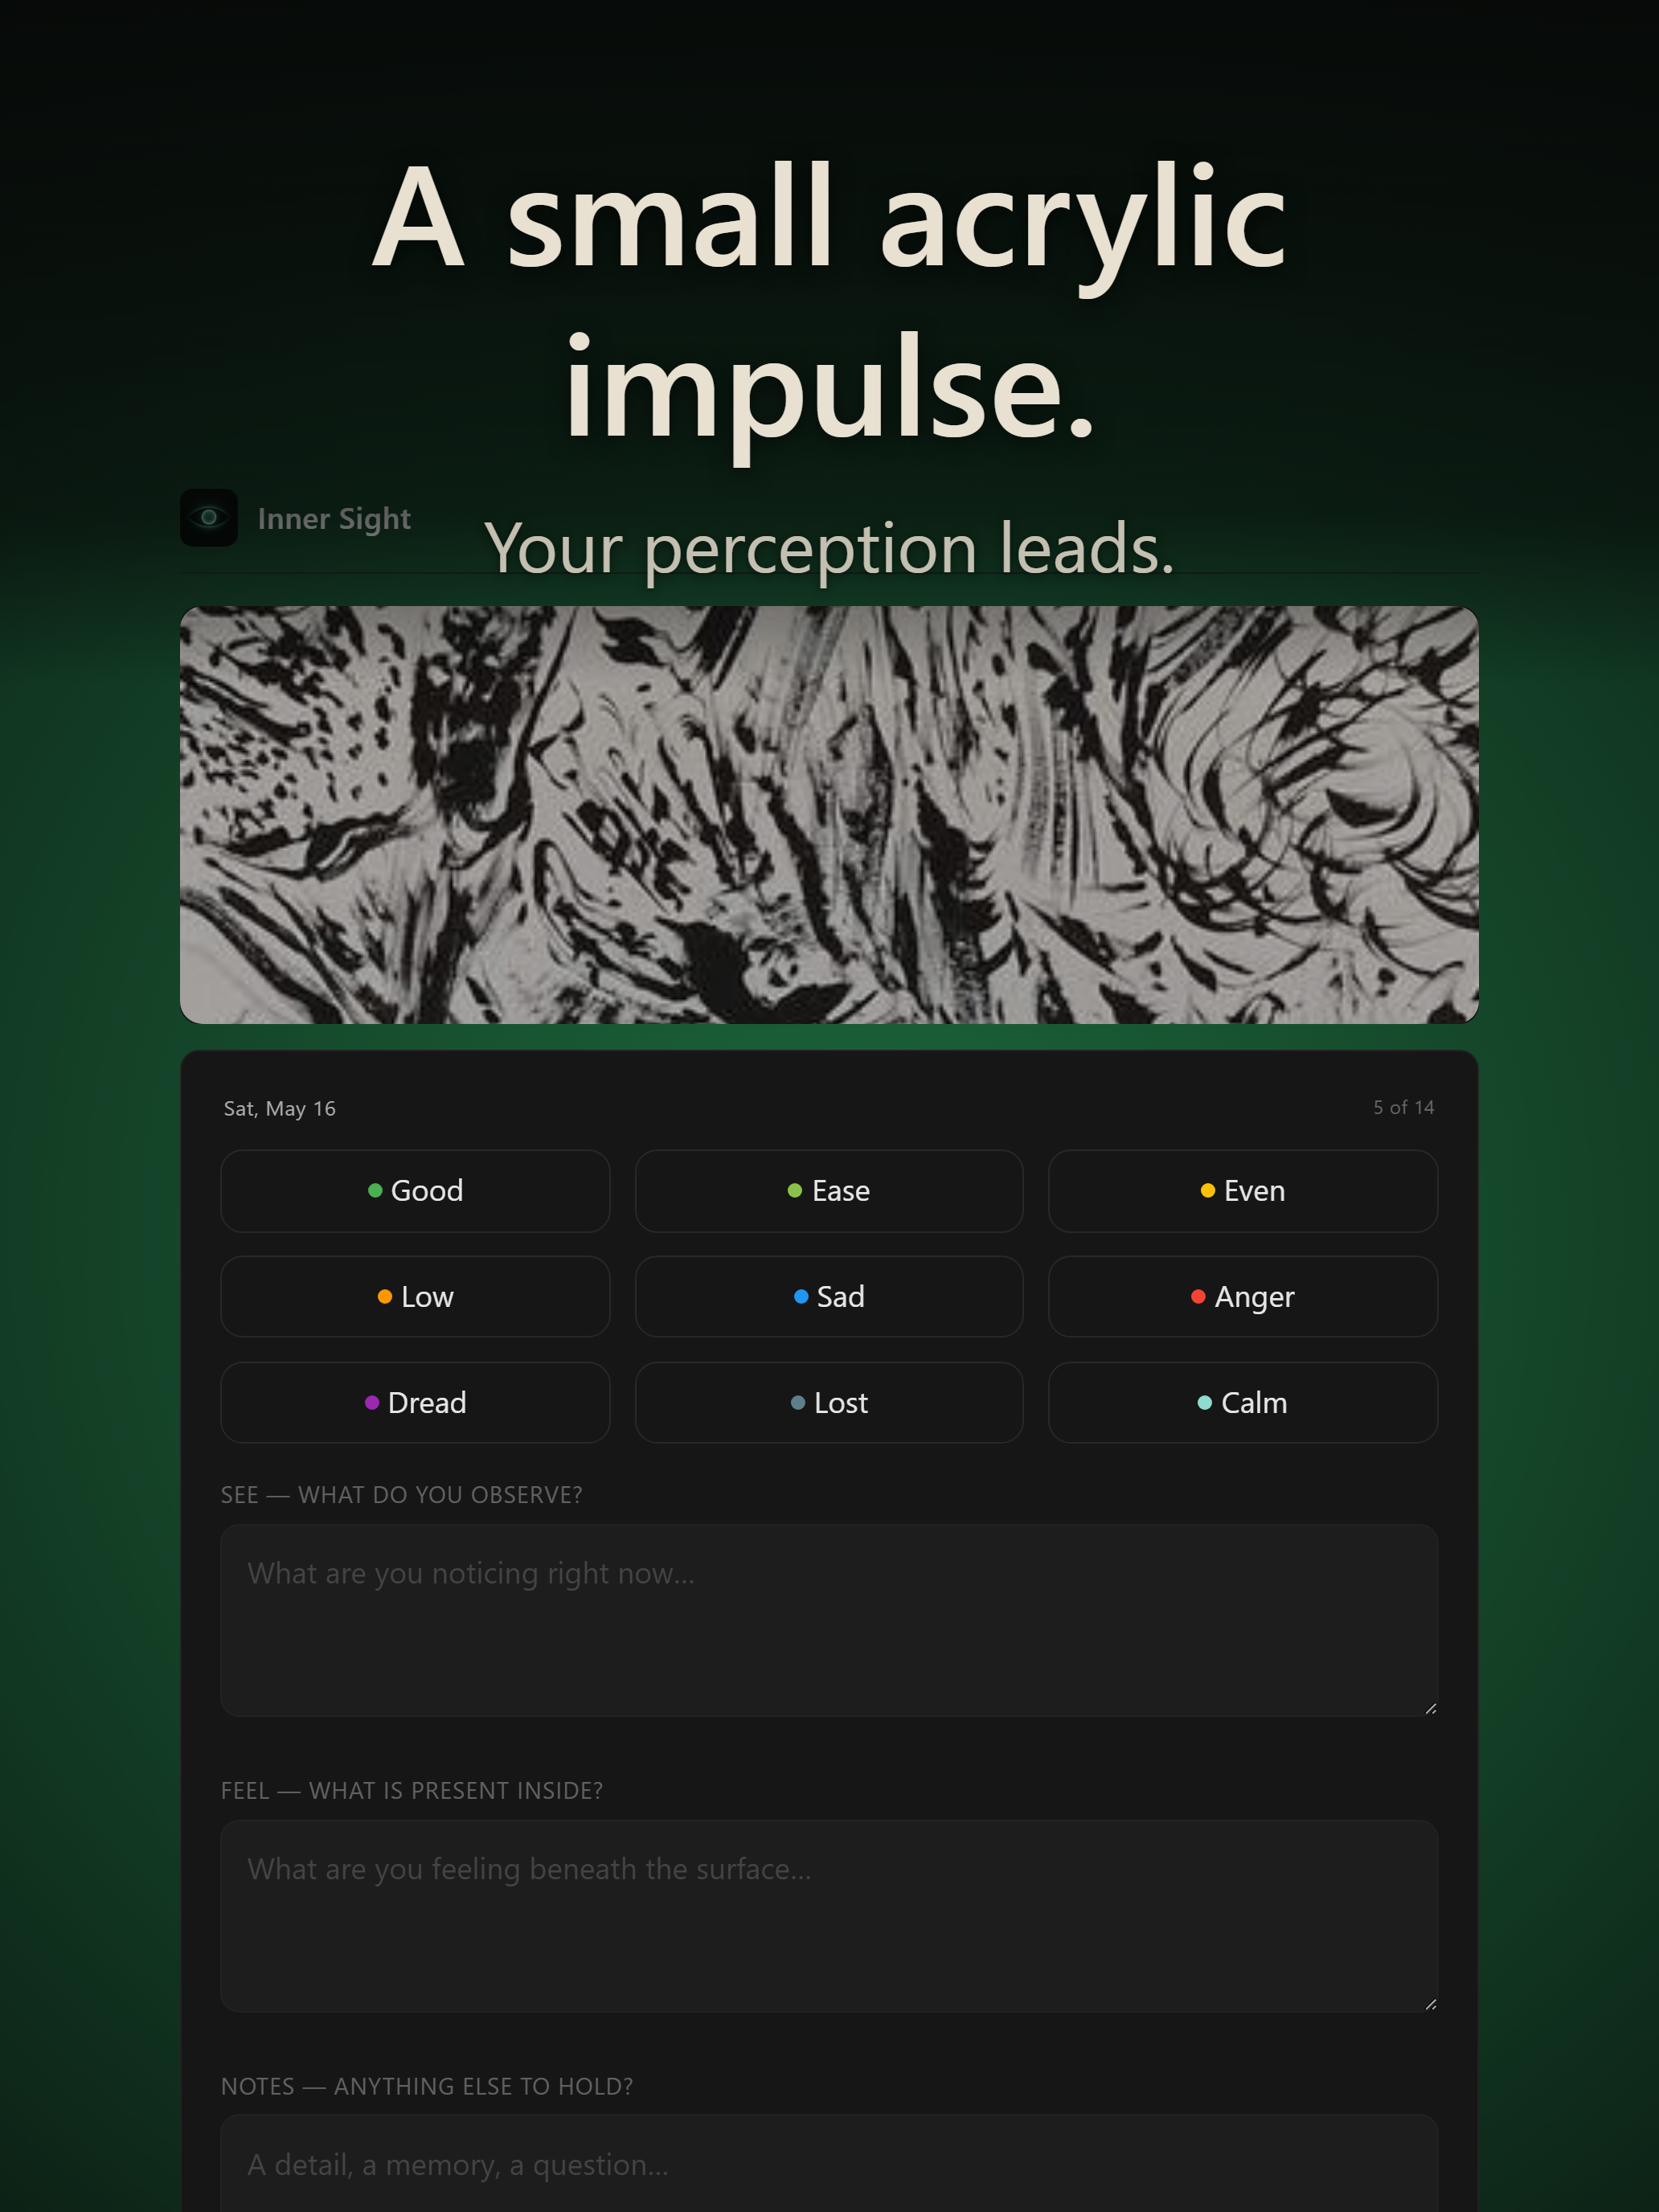The height and width of the screenshot is (2212, 1659).
Task: Grab the resize handle of the feel text area
Action: tap(1430, 2004)
